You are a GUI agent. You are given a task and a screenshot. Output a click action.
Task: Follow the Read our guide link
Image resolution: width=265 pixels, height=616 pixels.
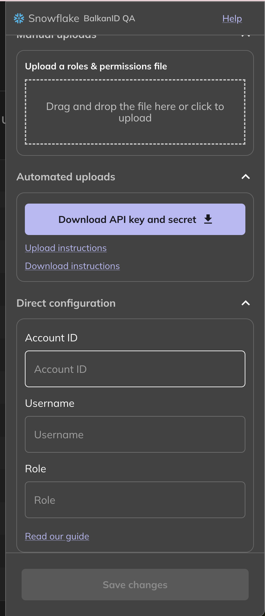[x=57, y=536]
